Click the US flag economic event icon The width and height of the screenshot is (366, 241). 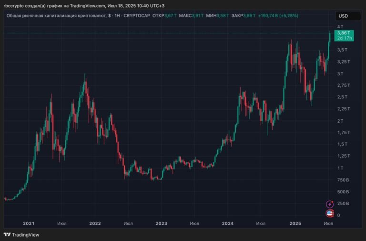329,213
